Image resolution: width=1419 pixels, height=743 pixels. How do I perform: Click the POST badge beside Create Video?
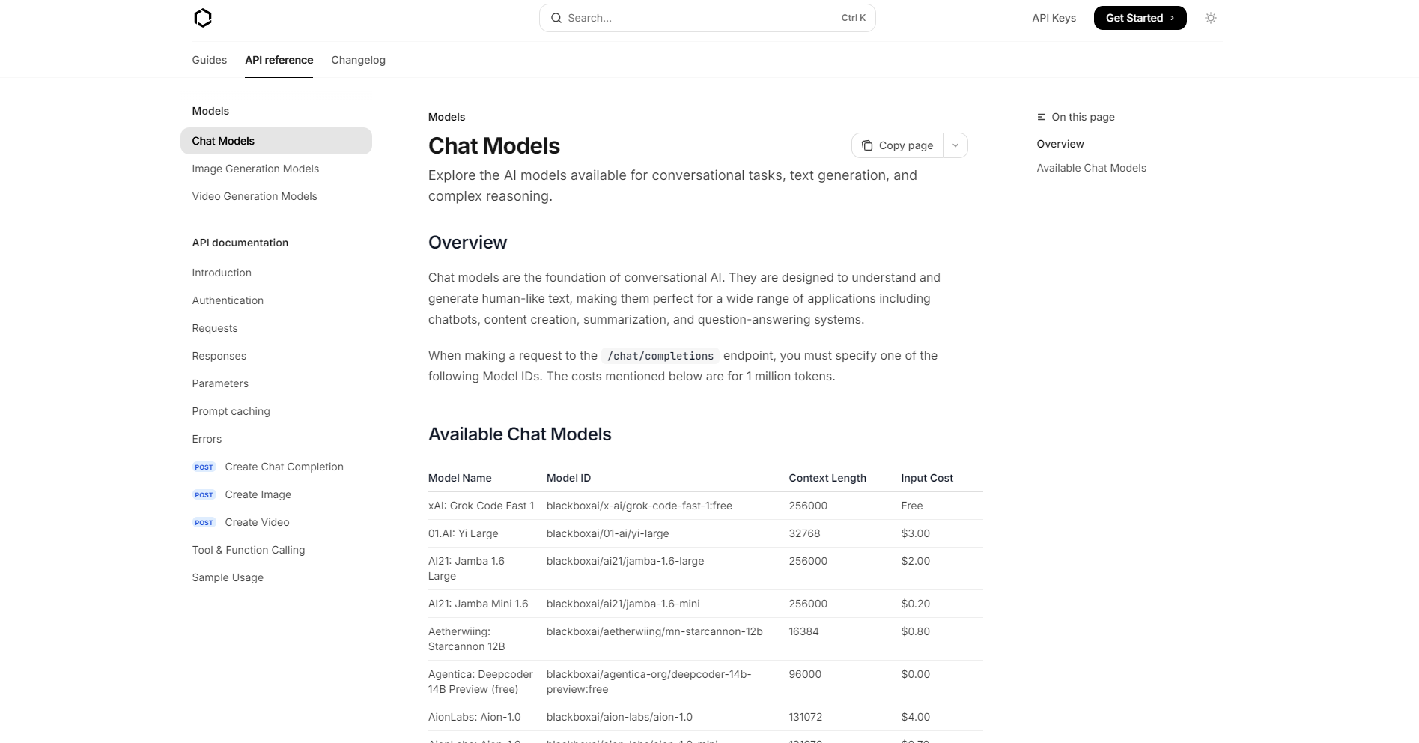click(x=204, y=522)
